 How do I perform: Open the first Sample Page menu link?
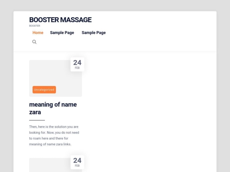[62, 32]
